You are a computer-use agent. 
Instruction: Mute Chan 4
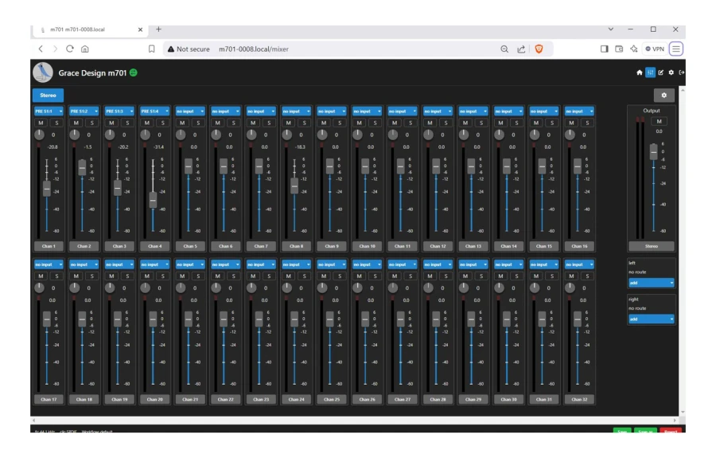(x=147, y=123)
